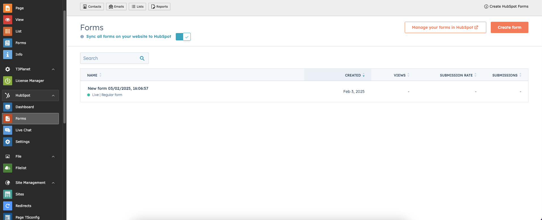Open the Page module icon

click(8, 8)
